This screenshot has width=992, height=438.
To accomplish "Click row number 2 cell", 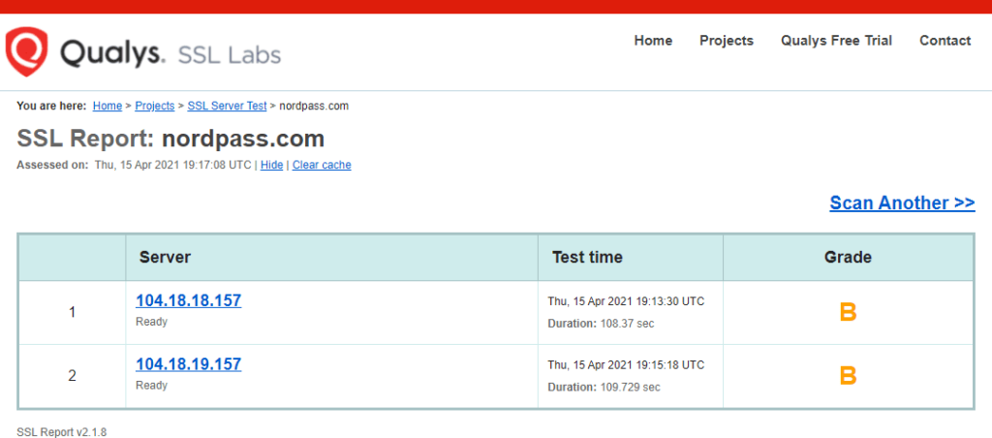I will (x=72, y=376).
